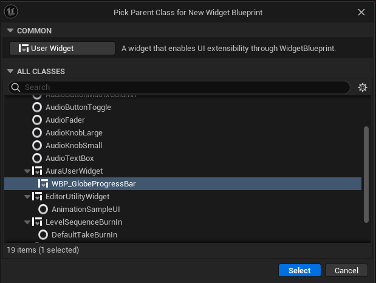The image size is (376, 283).
Task: Open class viewer settings gear
Action: coord(363,87)
